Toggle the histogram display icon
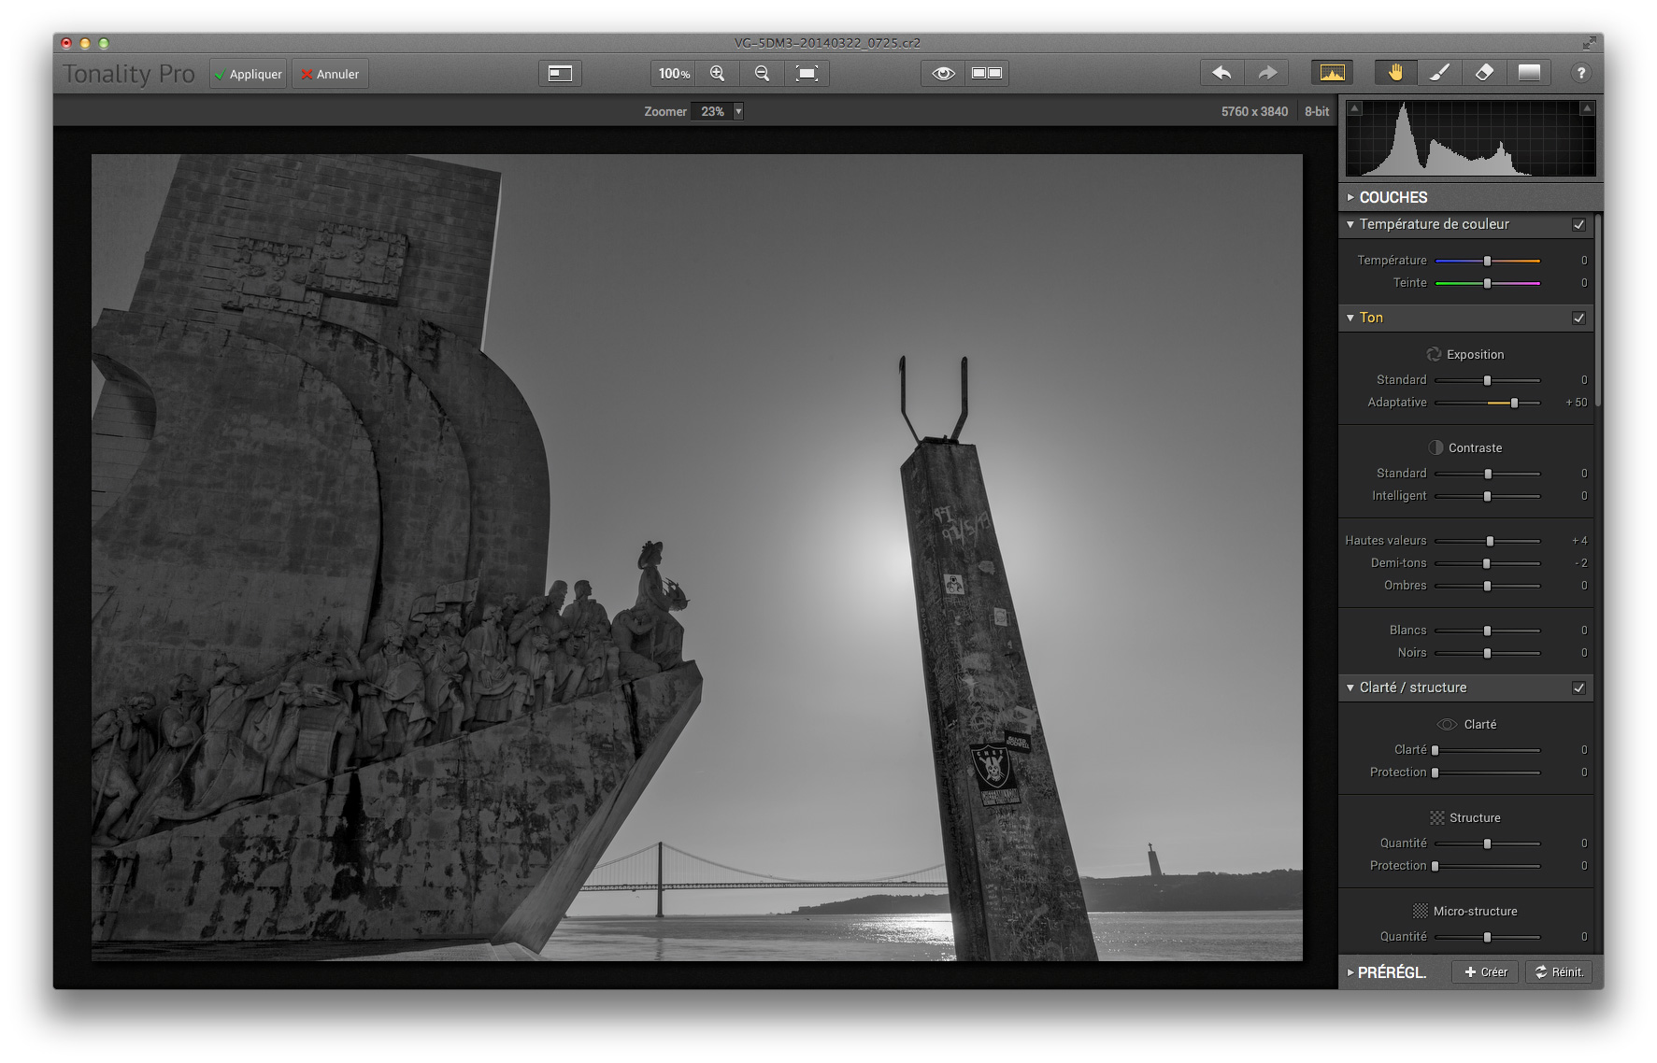 1333,73
